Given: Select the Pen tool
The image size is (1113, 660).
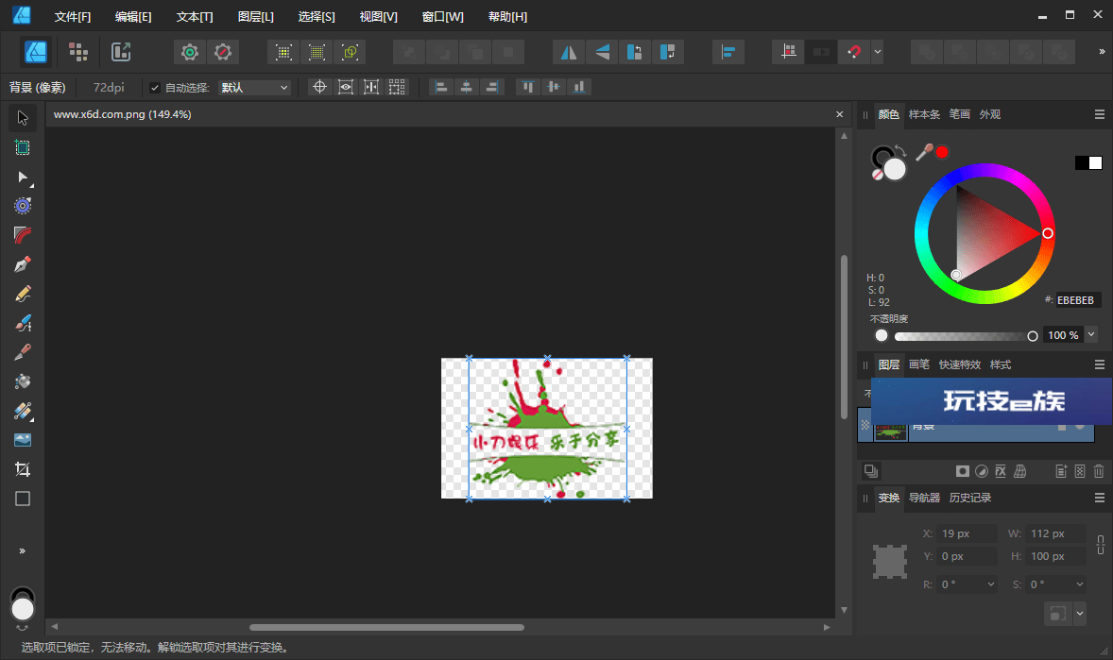Looking at the screenshot, I should click(23, 264).
